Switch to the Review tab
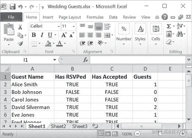The height and width of the screenshot is (138, 192). click(129, 17)
